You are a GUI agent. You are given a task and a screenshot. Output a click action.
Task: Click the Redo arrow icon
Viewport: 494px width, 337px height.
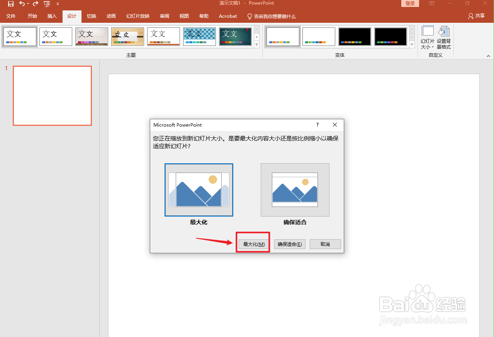(36, 4)
